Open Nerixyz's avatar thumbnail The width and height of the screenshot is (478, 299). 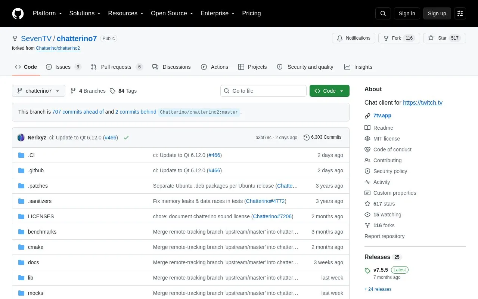[x=21, y=138]
